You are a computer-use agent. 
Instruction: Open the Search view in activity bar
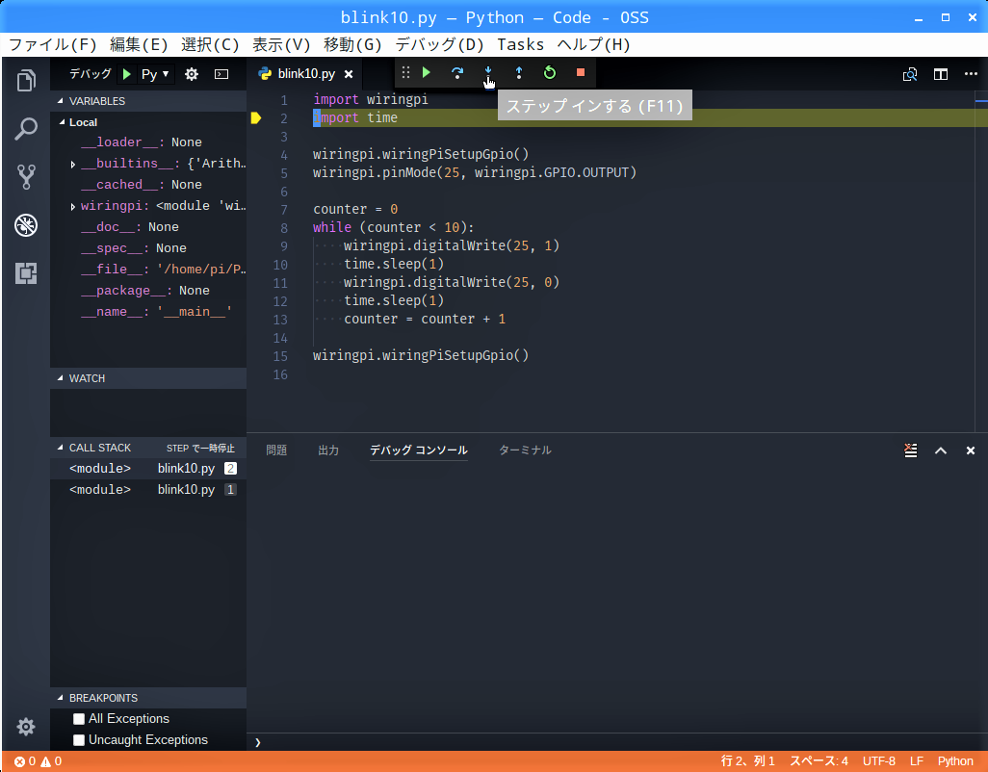tap(26, 129)
